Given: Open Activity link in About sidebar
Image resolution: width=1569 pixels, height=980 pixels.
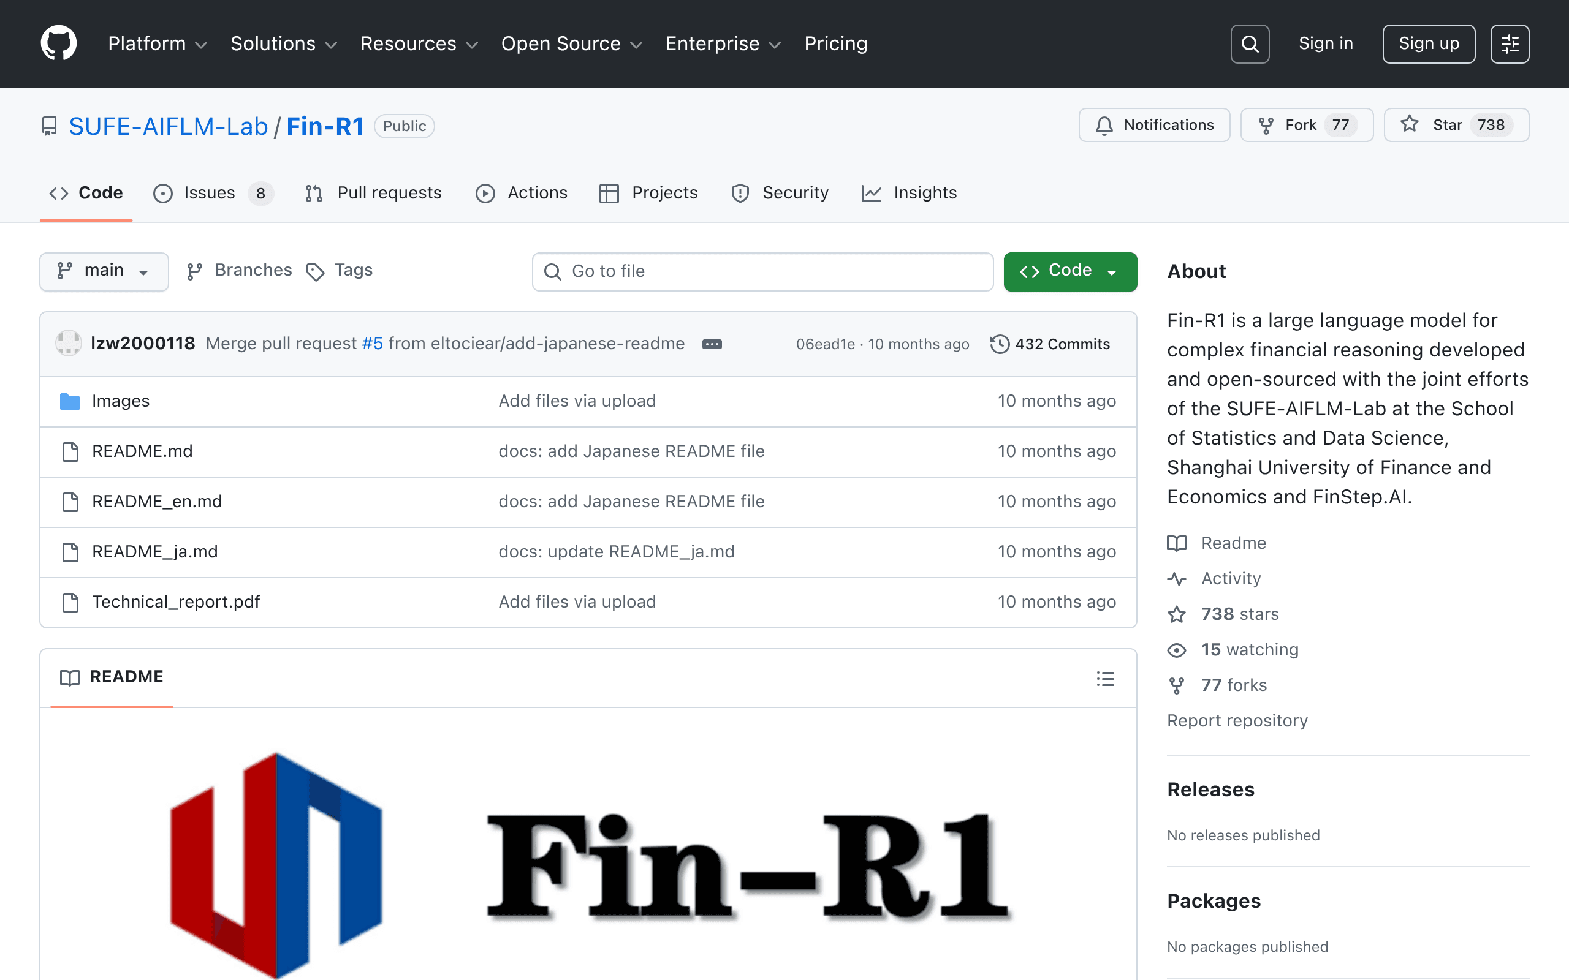Looking at the screenshot, I should click(1214, 579).
